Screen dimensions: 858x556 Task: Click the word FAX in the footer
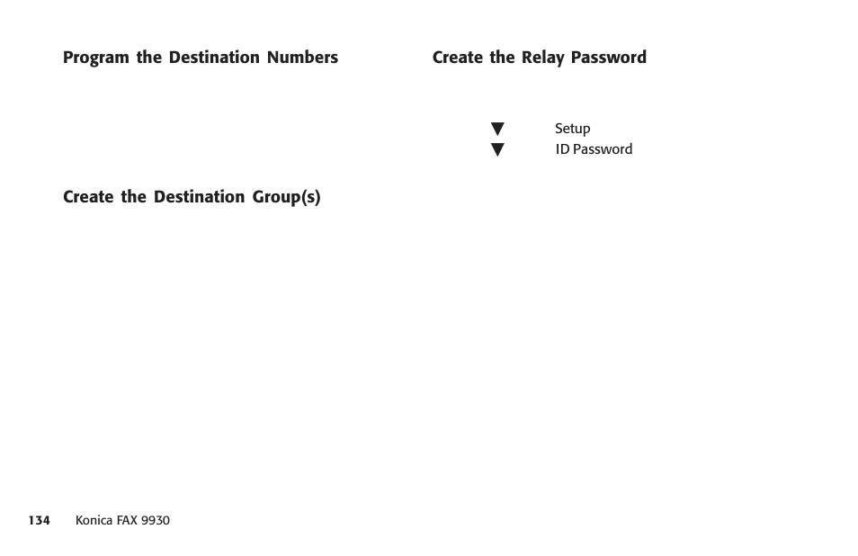coord(127,520)
